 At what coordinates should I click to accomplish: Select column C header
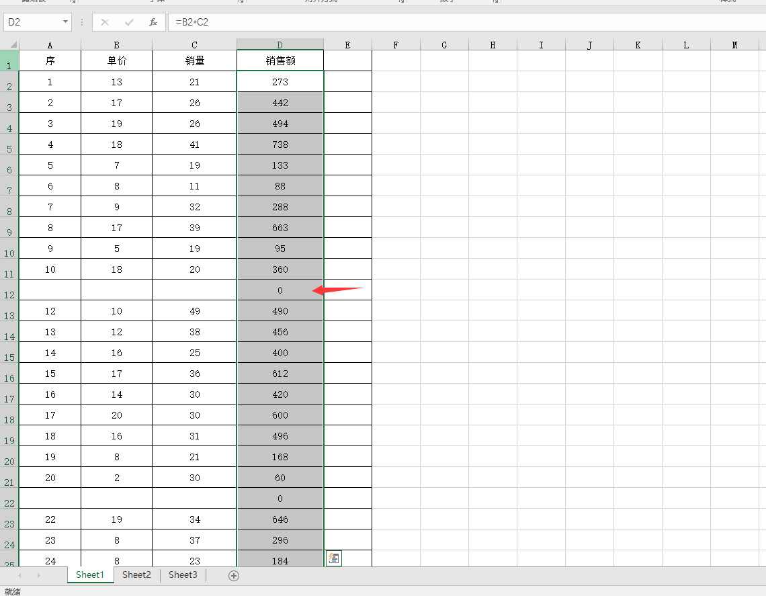click(x=194, y=45)
